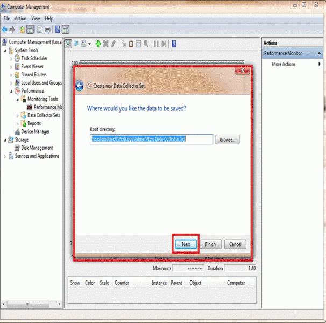The image size is (326, 323).
Task: Click the Delete counter X icon
Action: [x=105, y=44]
